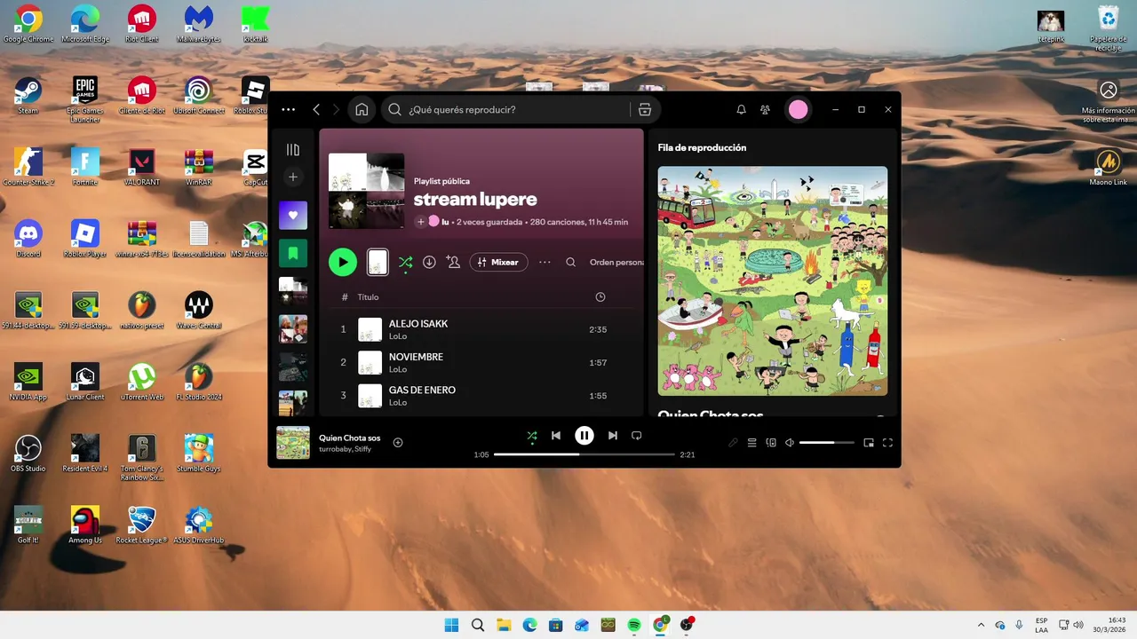The image size is (1137, 639).
Task: Open the Spotify icon in the taskbar
Action: [634, 625]
